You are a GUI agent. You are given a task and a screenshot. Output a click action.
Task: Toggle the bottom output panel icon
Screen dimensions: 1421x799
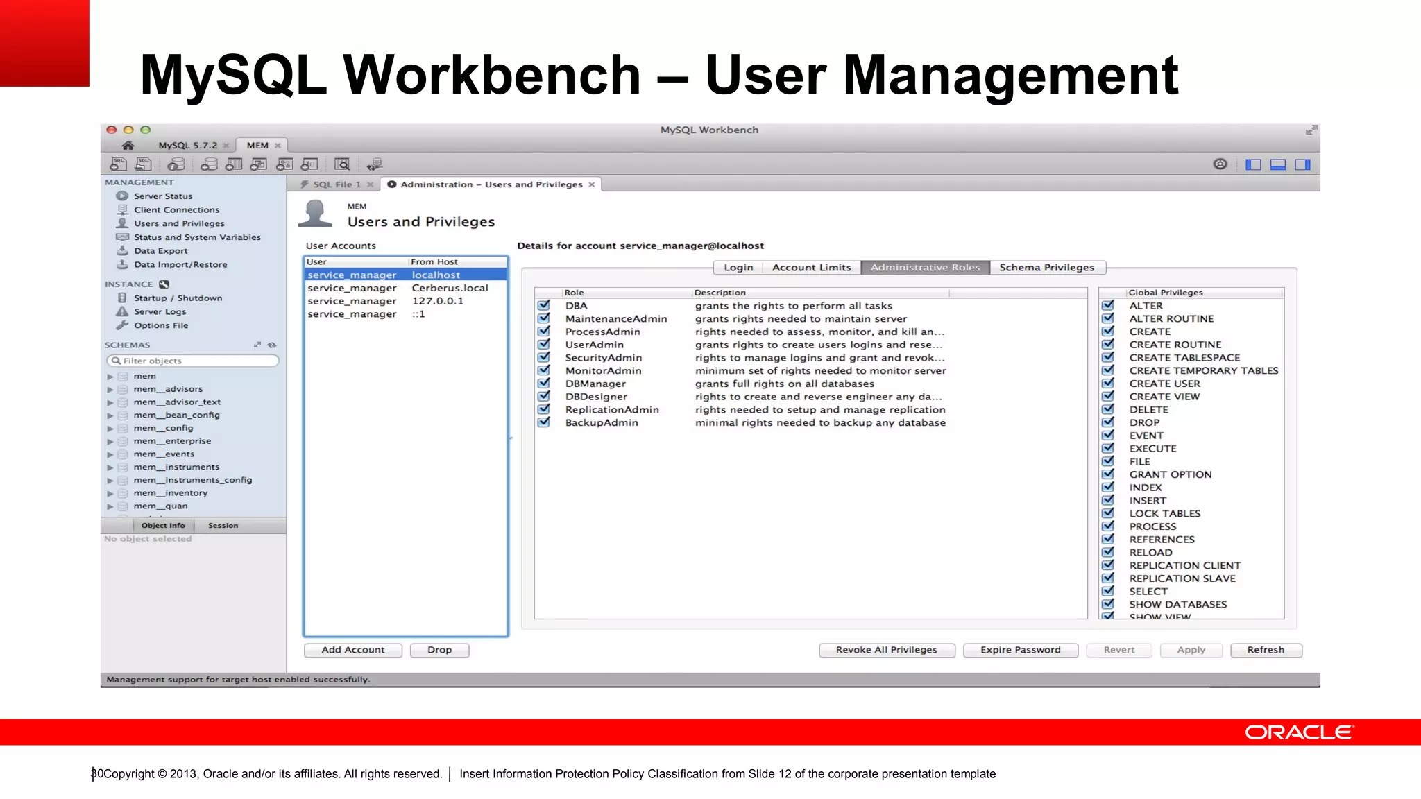click(x=1278, y=164)
